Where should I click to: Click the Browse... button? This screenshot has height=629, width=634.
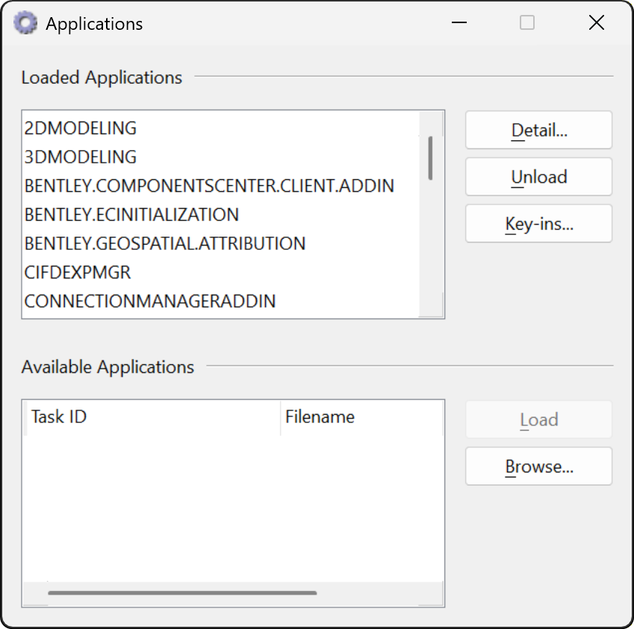538,466
